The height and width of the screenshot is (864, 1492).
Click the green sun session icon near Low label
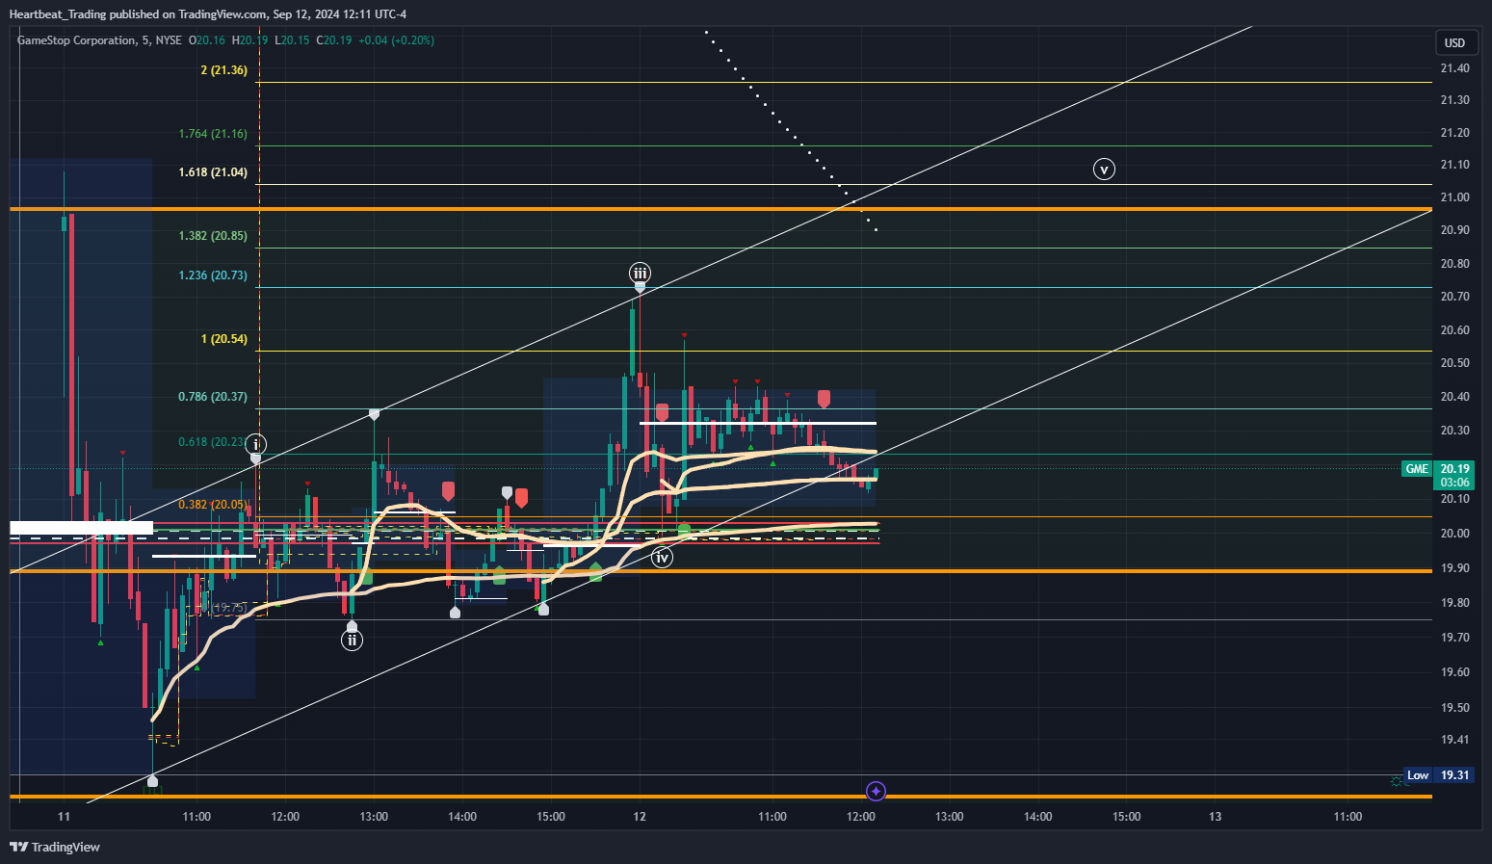[1396, 781]
